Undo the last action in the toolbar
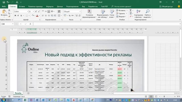Image resolution: width=182 pixels, height=102 pixels. click(8, 2)
